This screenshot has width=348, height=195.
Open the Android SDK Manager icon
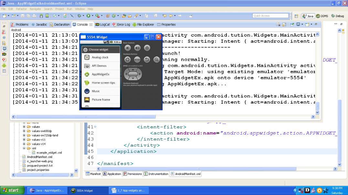[x=41, y=16]
